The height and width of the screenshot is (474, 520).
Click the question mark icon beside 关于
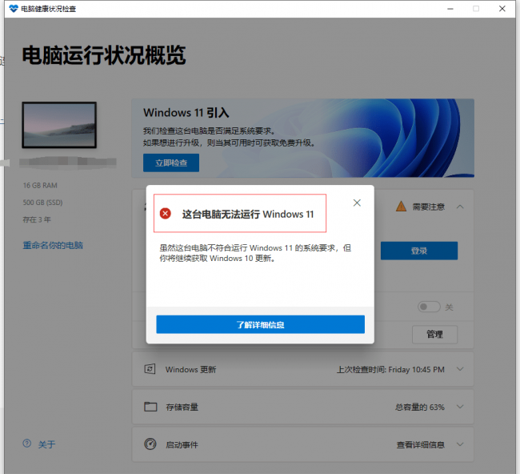click(x=27, y=443)
